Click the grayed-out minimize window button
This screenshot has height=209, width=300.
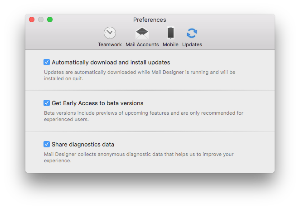[x=41, y=19]
